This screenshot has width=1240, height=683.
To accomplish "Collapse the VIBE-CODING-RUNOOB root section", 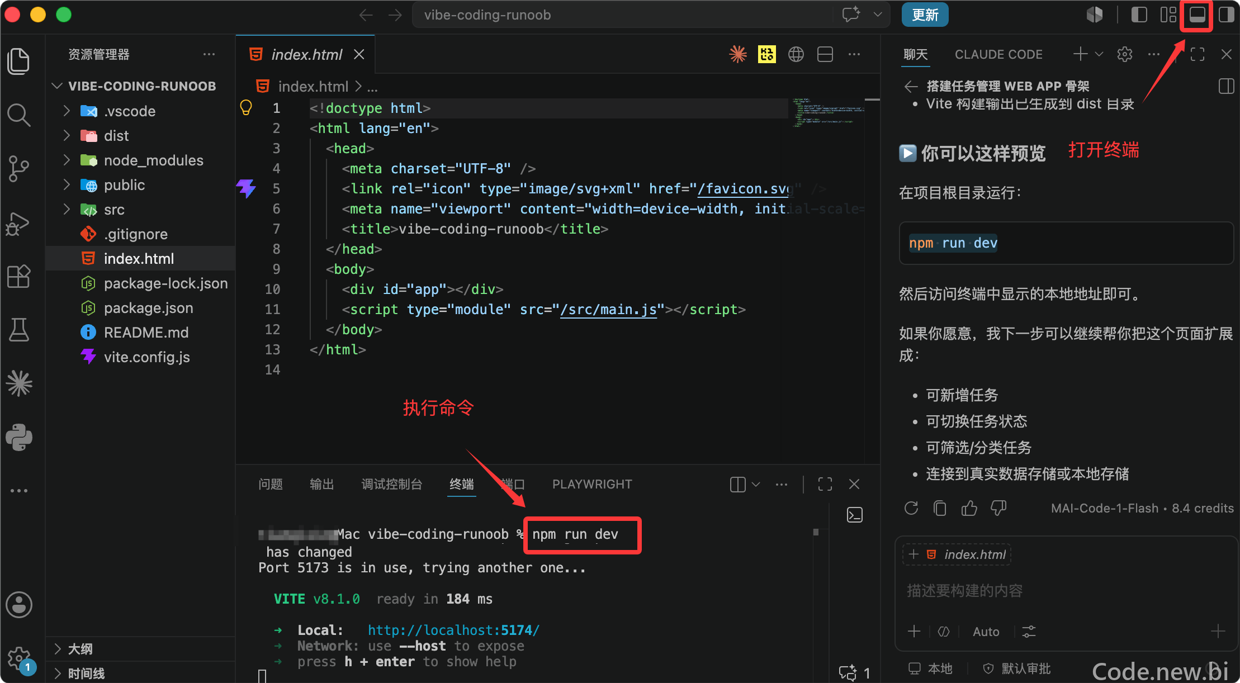I will coord(56,86).
